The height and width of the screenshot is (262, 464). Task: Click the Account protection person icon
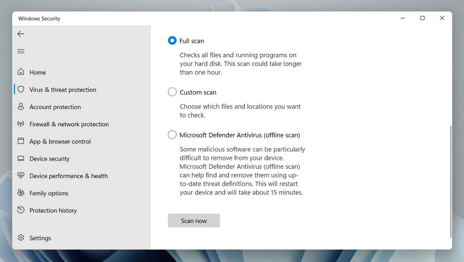[x=21, y=107]
